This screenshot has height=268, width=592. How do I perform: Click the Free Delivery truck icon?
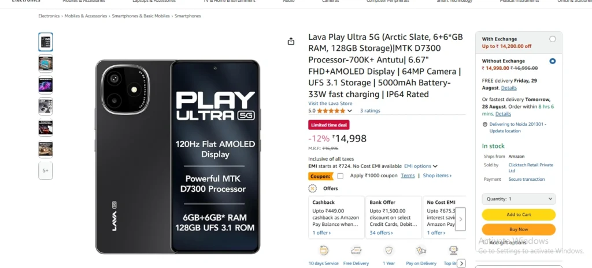tap(356, 250)
